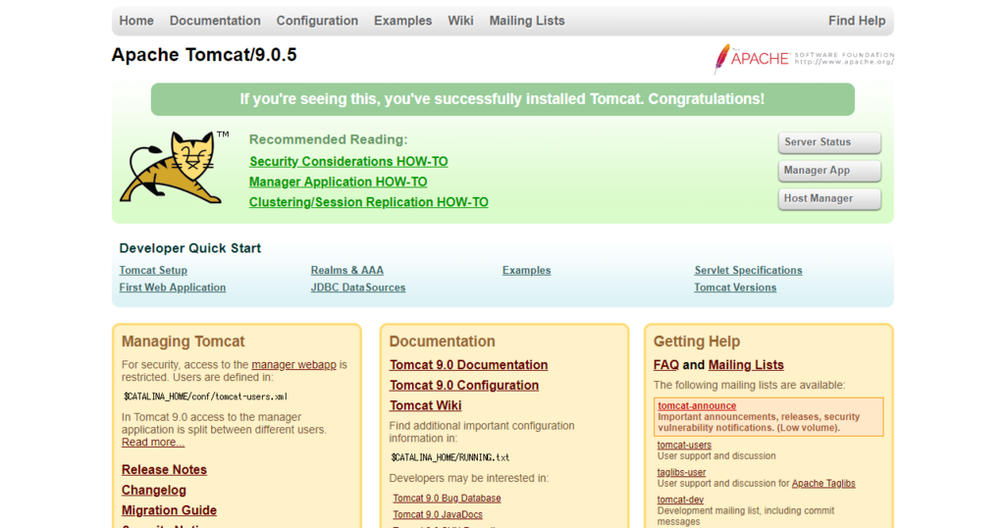Open the Wiki navigation link
Screen dimensions: 1005x528
[x=460, y=21]
